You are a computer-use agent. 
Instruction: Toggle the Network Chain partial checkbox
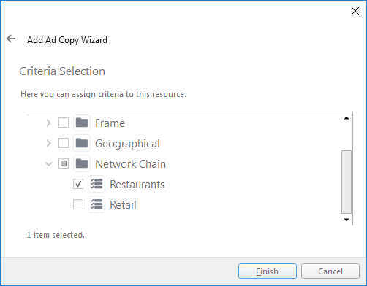tap(64, 163)
